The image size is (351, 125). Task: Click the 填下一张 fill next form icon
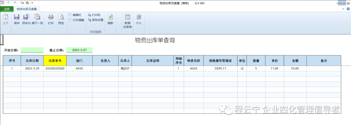click(x=37, y=17)
